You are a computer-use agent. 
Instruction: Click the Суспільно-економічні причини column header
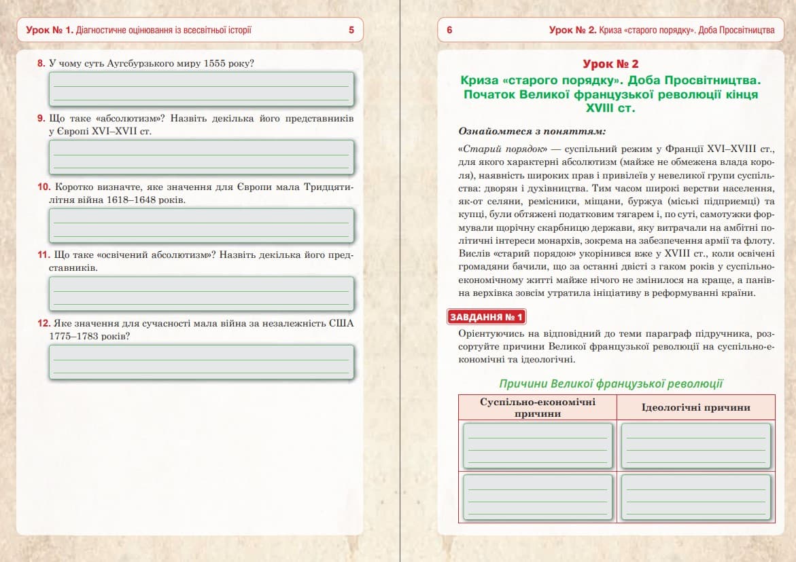pyautogui.click(x=537, y=407)
